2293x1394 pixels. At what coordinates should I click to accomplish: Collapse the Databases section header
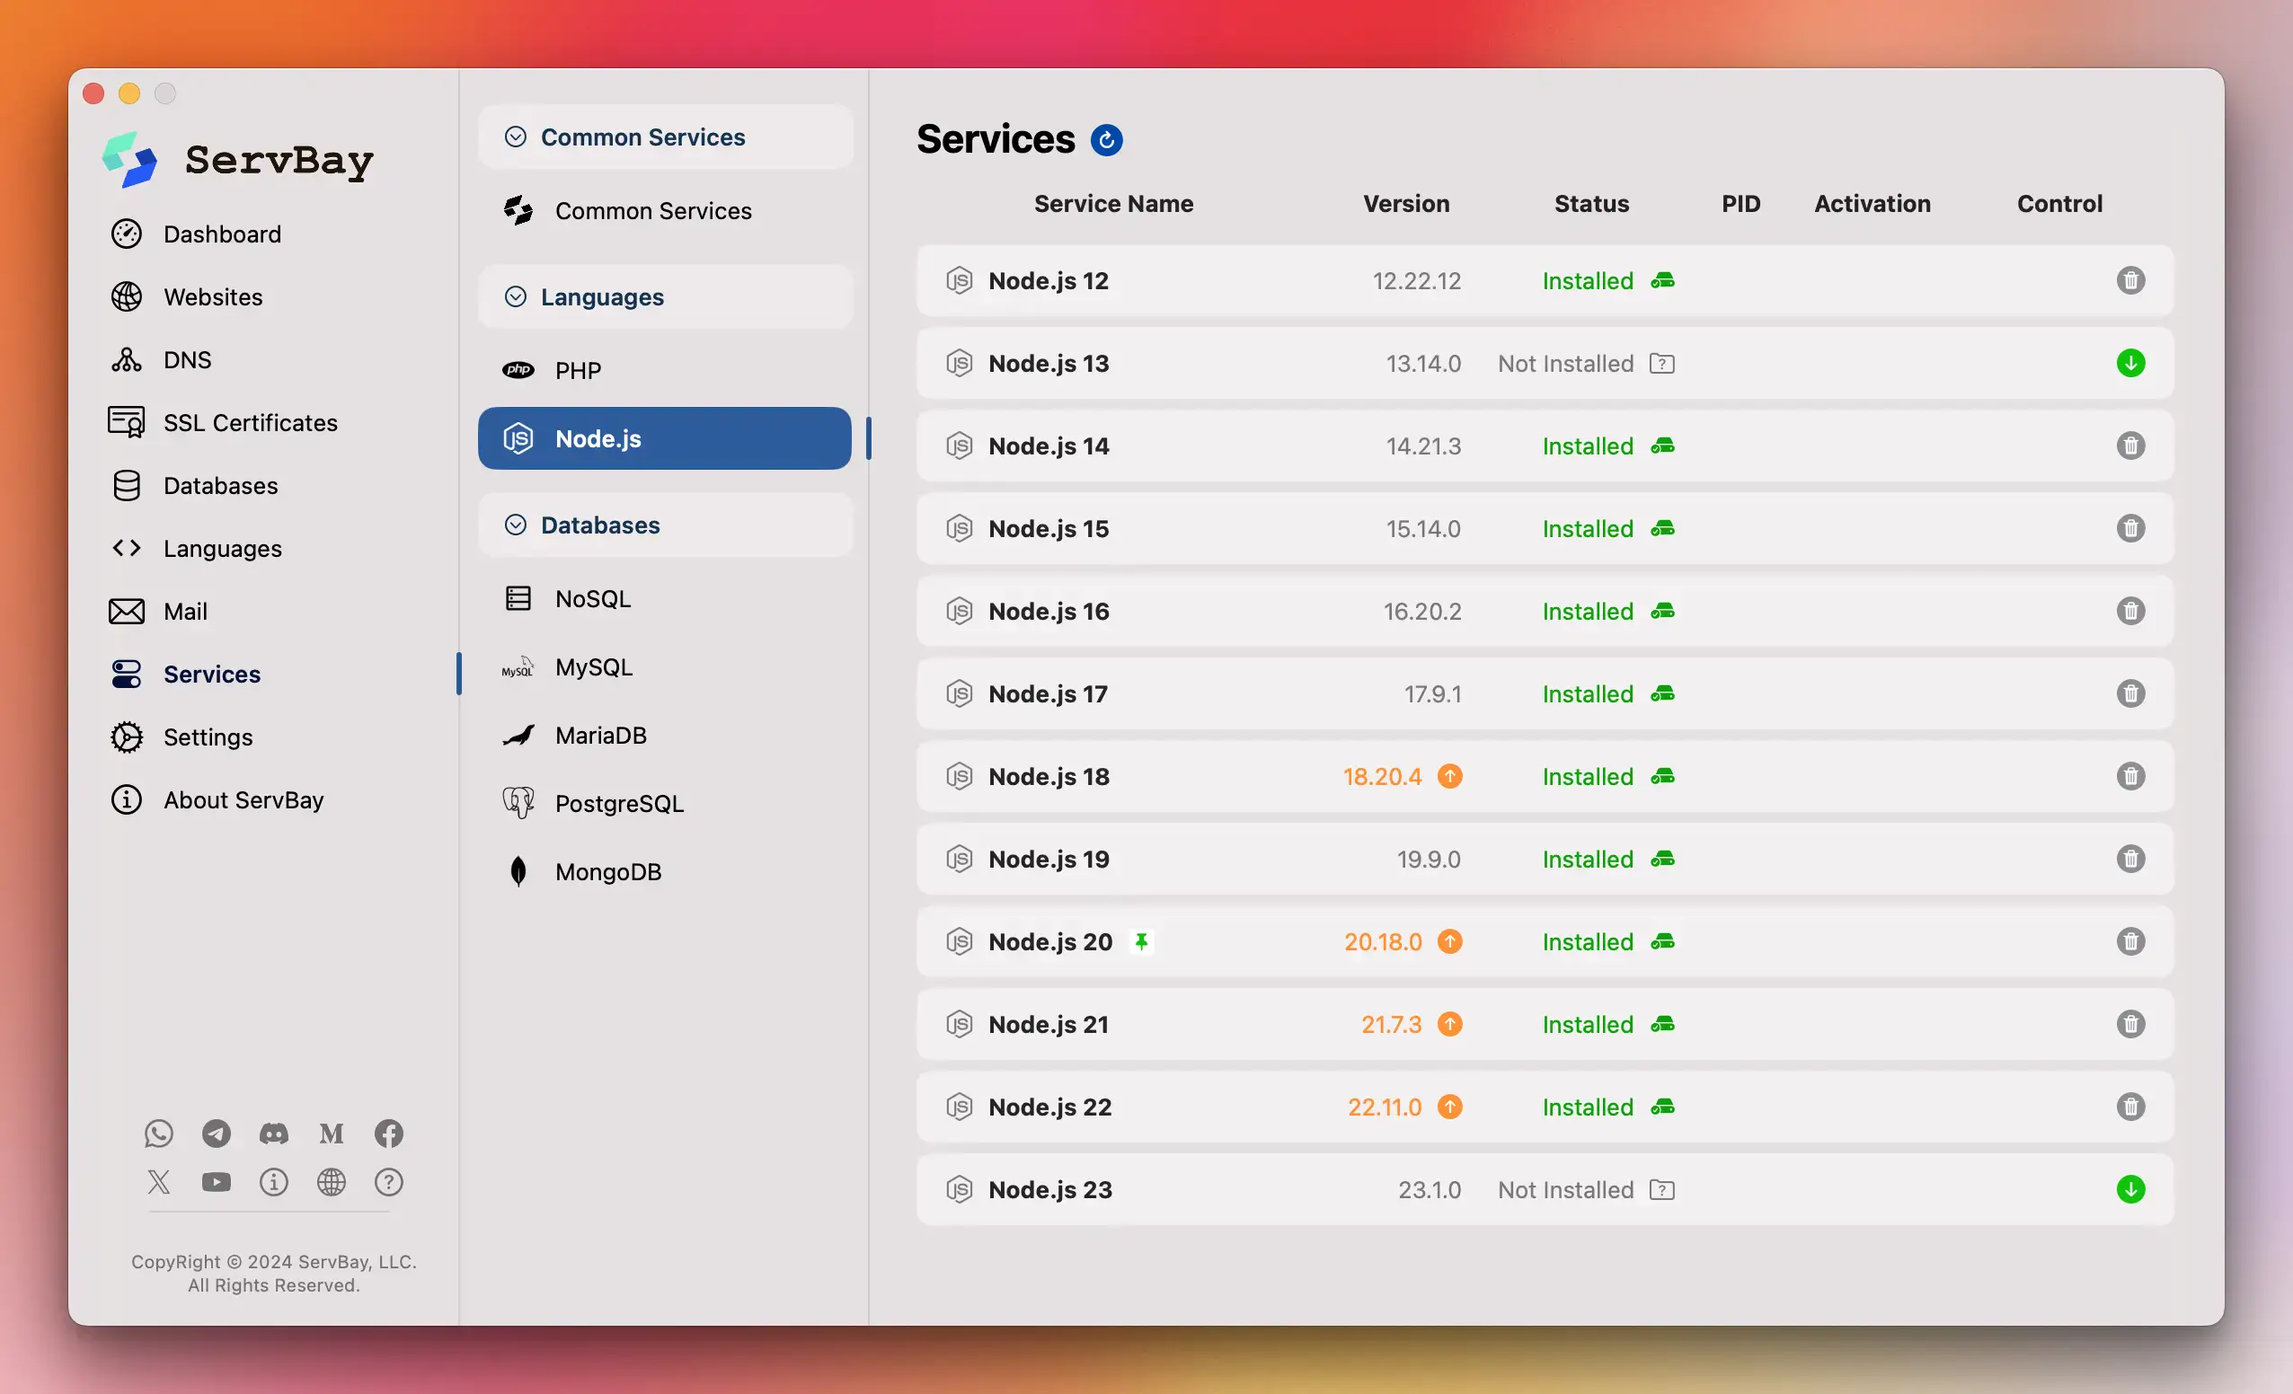click(x=666, y=525)
